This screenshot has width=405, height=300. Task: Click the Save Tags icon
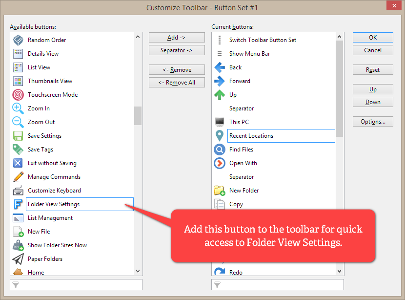[x=18, y=150]
